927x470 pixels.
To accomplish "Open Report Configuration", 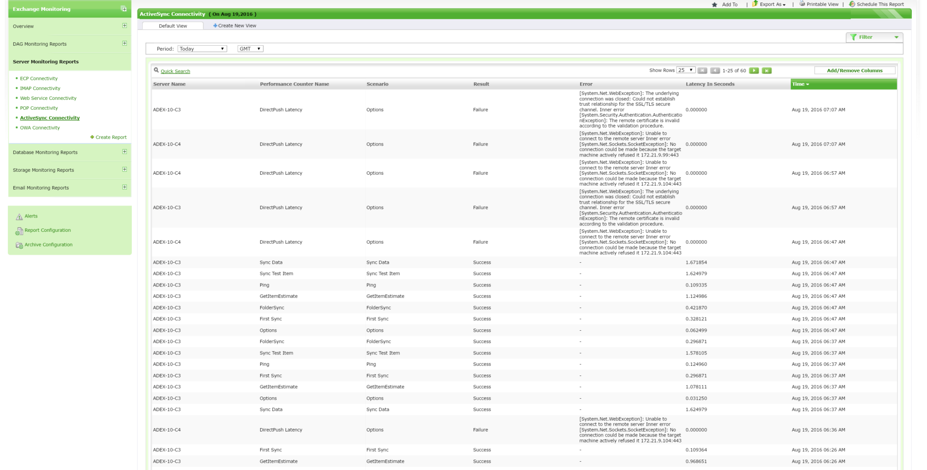I will (x=48, y=230).
